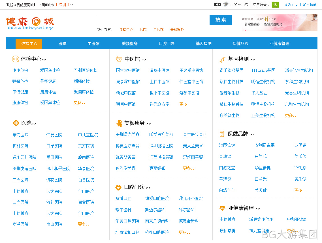Click 更多 in the 体检中心 section
322x243 pixels.
[x=79, y=102]
